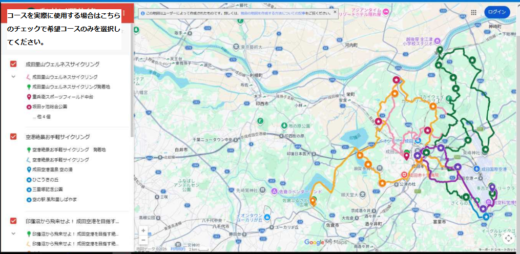The width and height of the screenshot is (520, 254).
Task: Click the イオンタウンユーカリが丘 shopping icon
Action: 267,218
